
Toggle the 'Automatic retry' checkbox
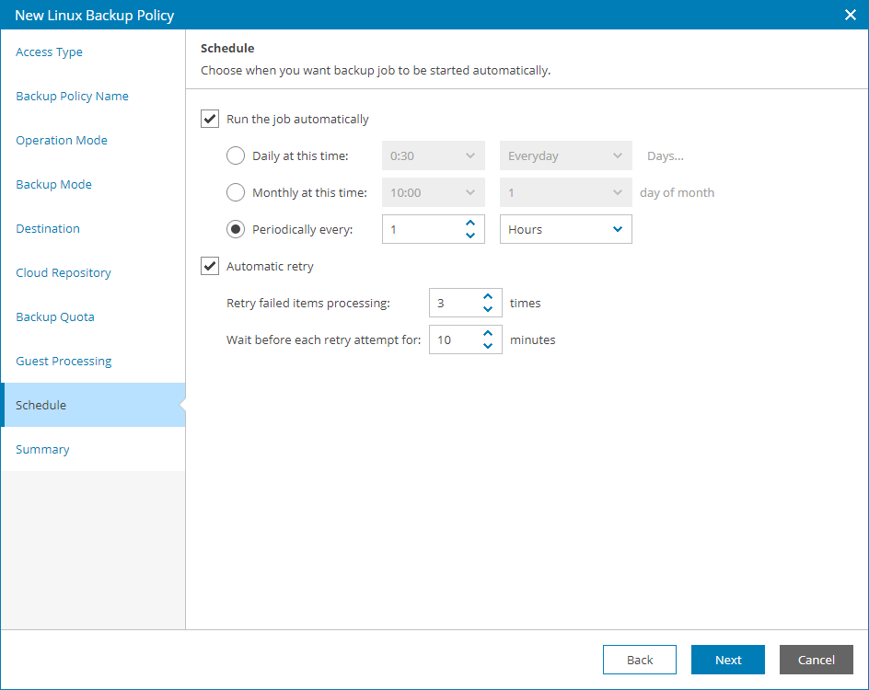point(210,266)
